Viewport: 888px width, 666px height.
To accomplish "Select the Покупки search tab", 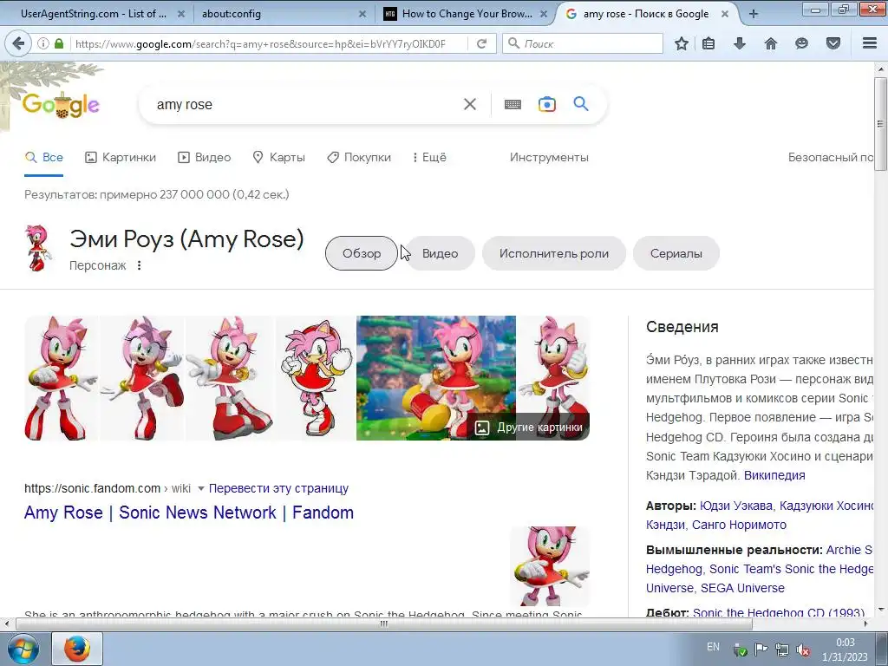I will click(359, 158).
